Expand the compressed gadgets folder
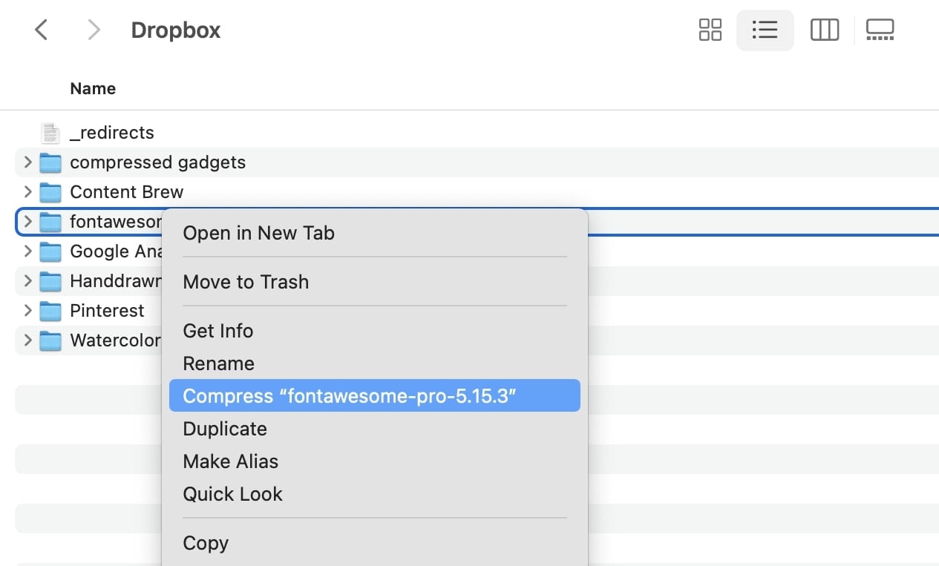Viewport: 939px width, 566px height. pyautogui.click(x=27, y=162)
